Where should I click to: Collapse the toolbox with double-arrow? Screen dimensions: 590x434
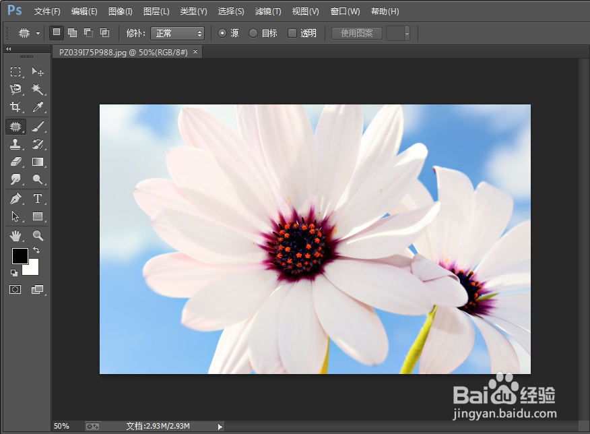pos(9,49)
